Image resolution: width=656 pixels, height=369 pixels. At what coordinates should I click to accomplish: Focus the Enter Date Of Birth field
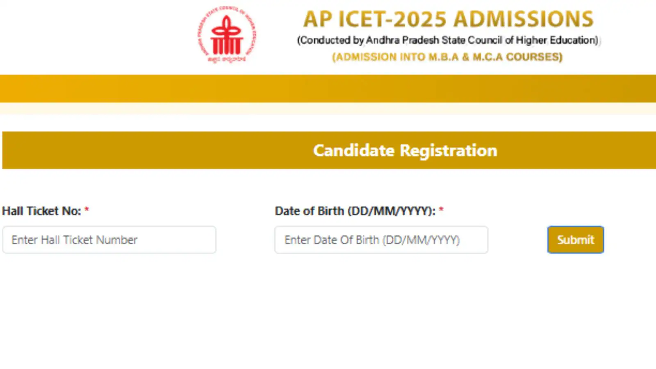(381, 239)
